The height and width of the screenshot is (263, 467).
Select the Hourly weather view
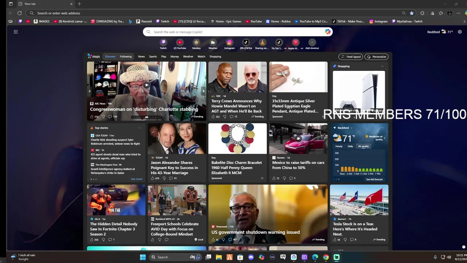coord(339,146)
